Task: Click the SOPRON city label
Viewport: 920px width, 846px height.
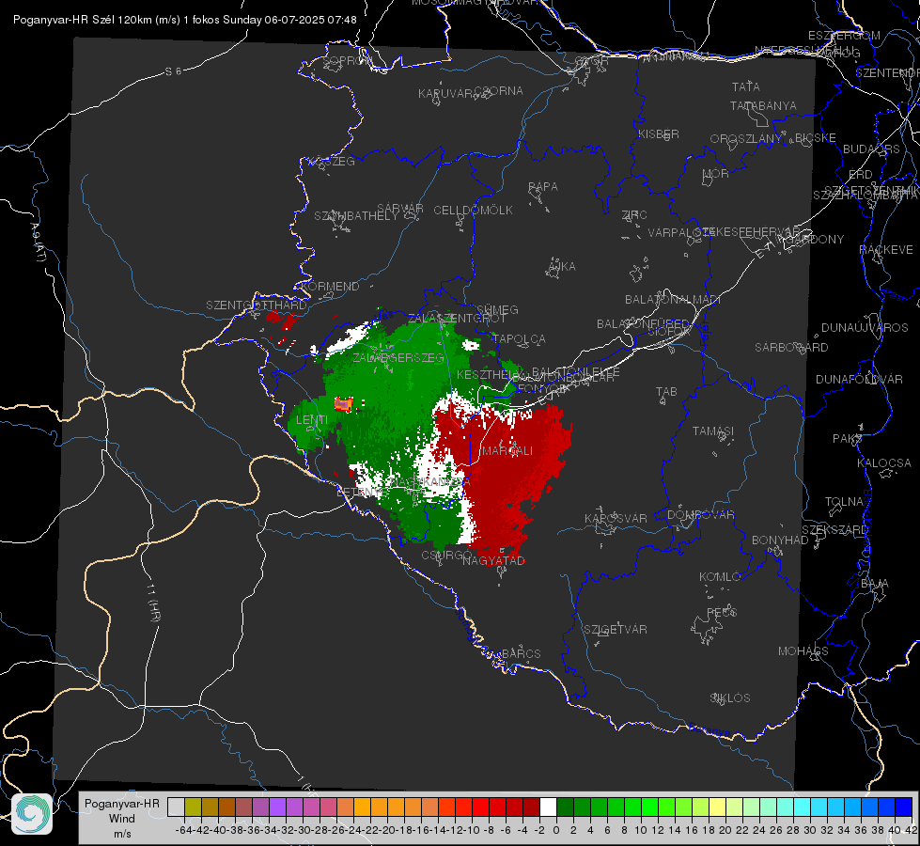Action: pyautogui.click(x=348, y=60)
